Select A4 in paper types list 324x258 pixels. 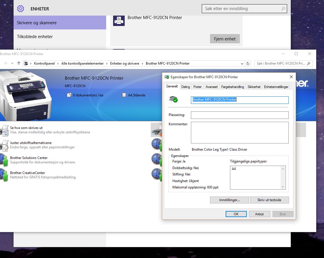(234, 169)
